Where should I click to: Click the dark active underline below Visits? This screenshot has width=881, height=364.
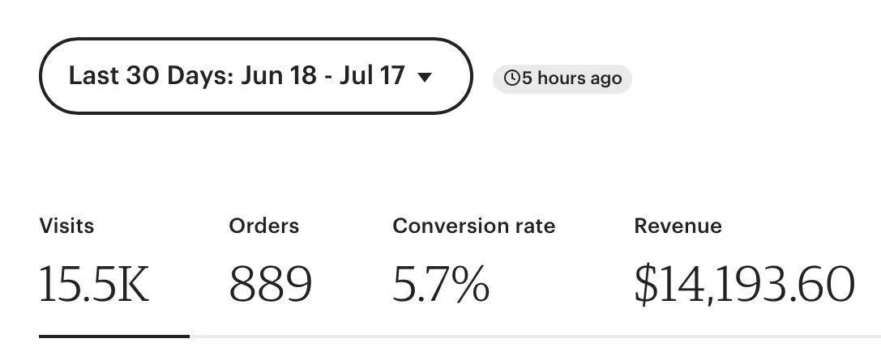[x=114, y=336]
